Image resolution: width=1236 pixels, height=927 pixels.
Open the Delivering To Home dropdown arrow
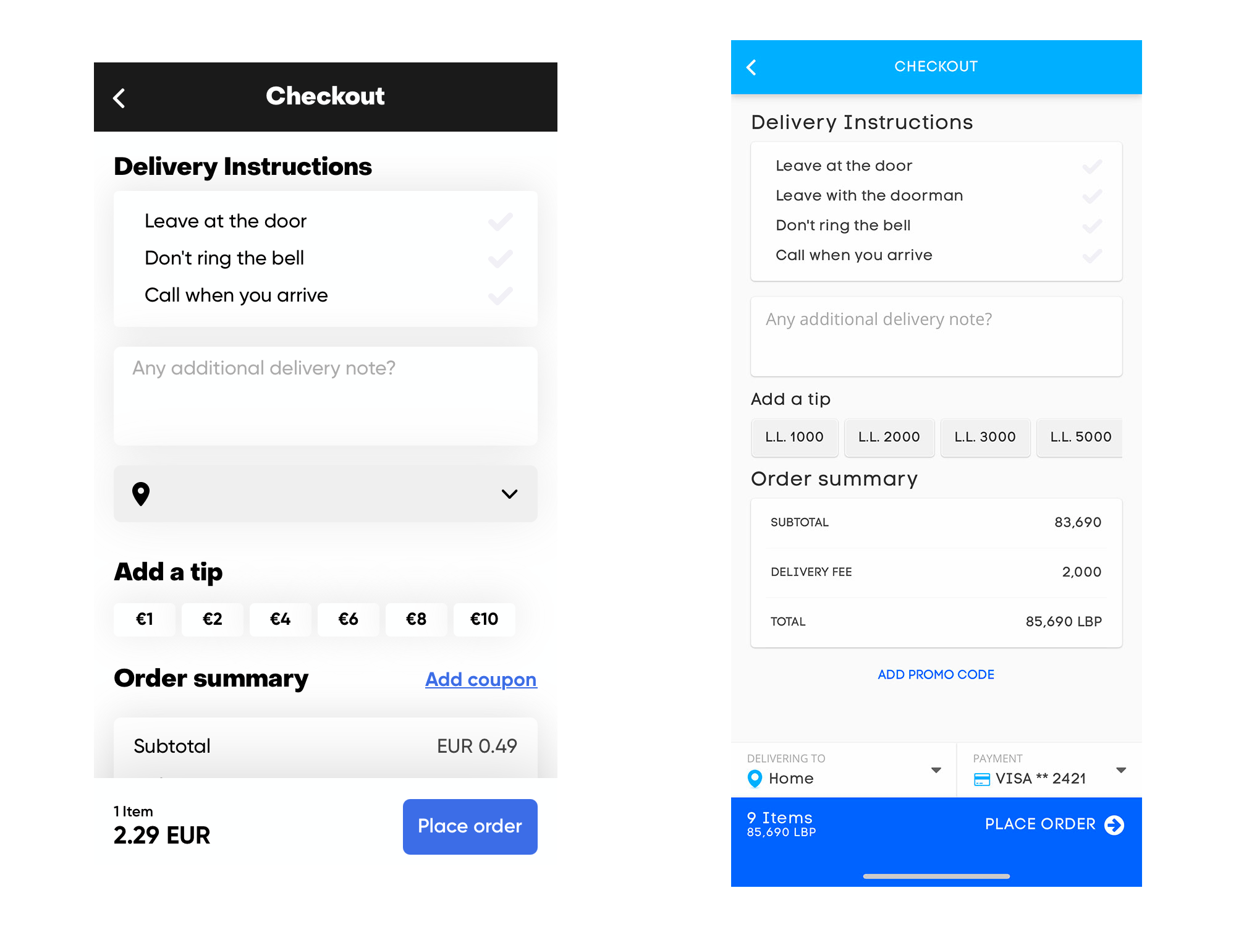pyautogui.click(x=936, y=770)
